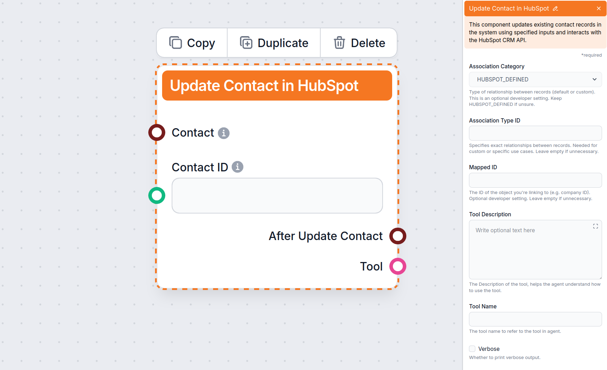The image size is (607, 370).
Task: Click the Copy icon in the toolbar
Action: coord(176,42)
